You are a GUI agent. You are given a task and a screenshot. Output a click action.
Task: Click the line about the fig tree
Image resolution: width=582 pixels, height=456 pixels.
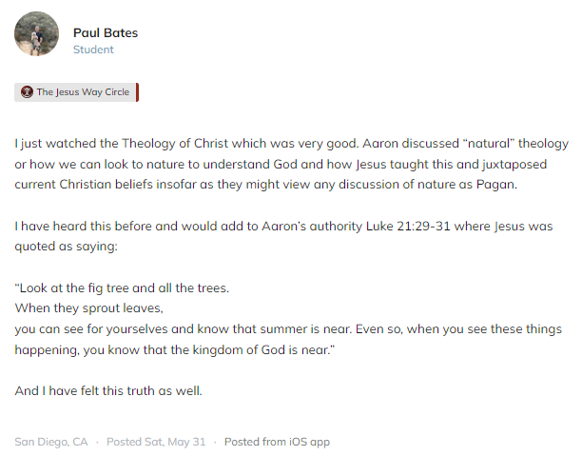tap(122, 287)
